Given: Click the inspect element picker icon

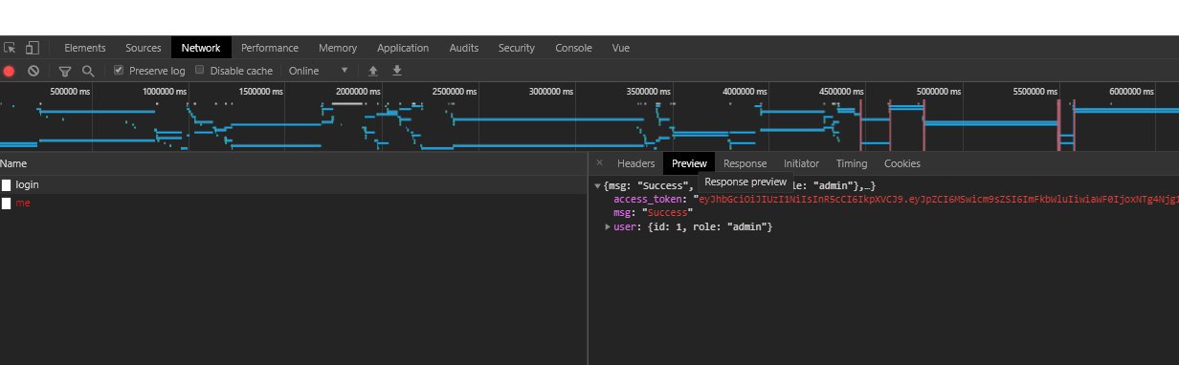Looking at the screenshot, I should click(10, 48).
